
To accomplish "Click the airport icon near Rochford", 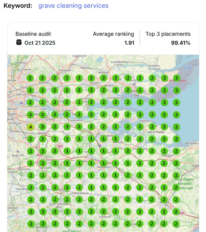I will [x=134, y=84].
